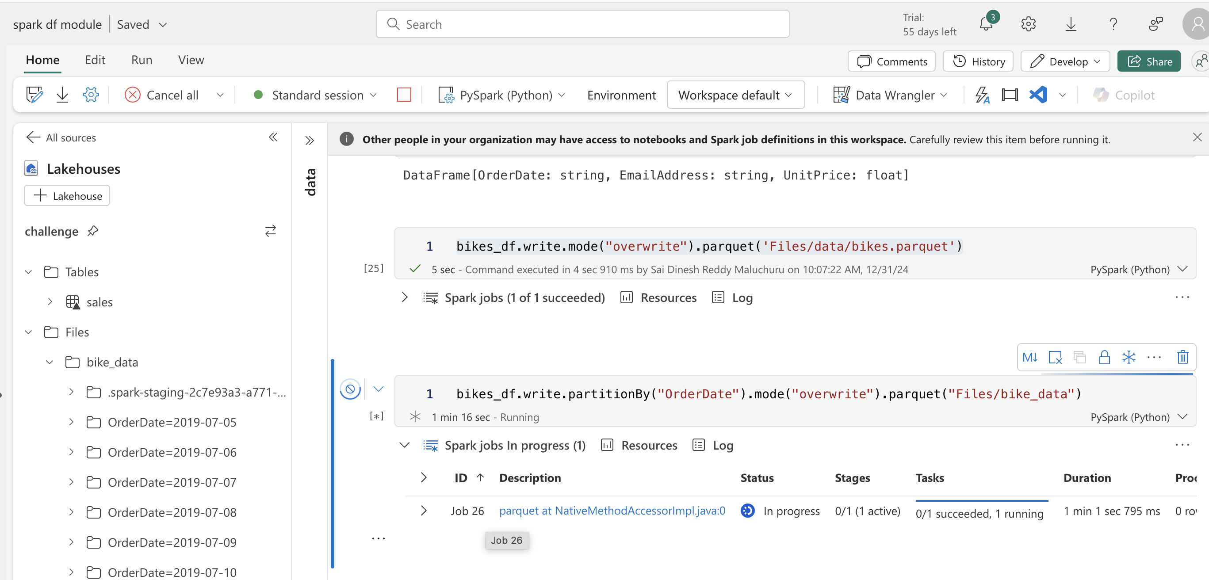This screenshot has height=580, width=1209.
Task: Click the frame layout toolbar icon
Action: (x=1010, y=95)
